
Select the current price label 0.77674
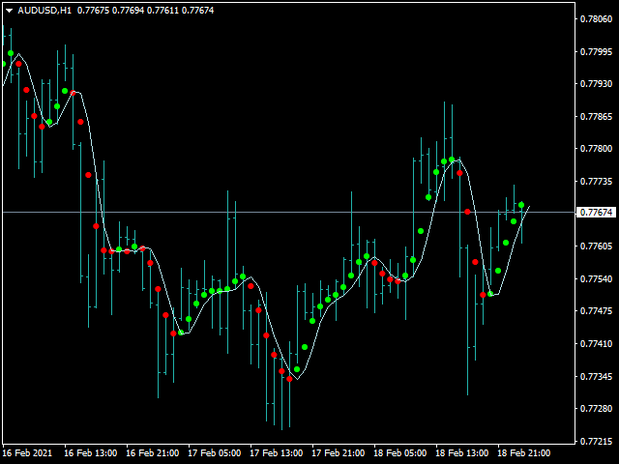596,213
